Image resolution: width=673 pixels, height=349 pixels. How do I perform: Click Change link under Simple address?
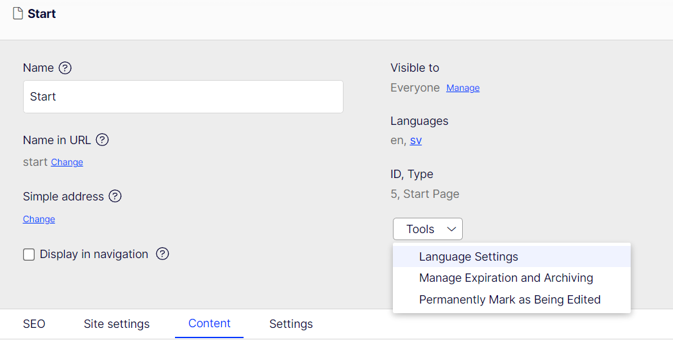pyautogui.click(x=39, y=219)
